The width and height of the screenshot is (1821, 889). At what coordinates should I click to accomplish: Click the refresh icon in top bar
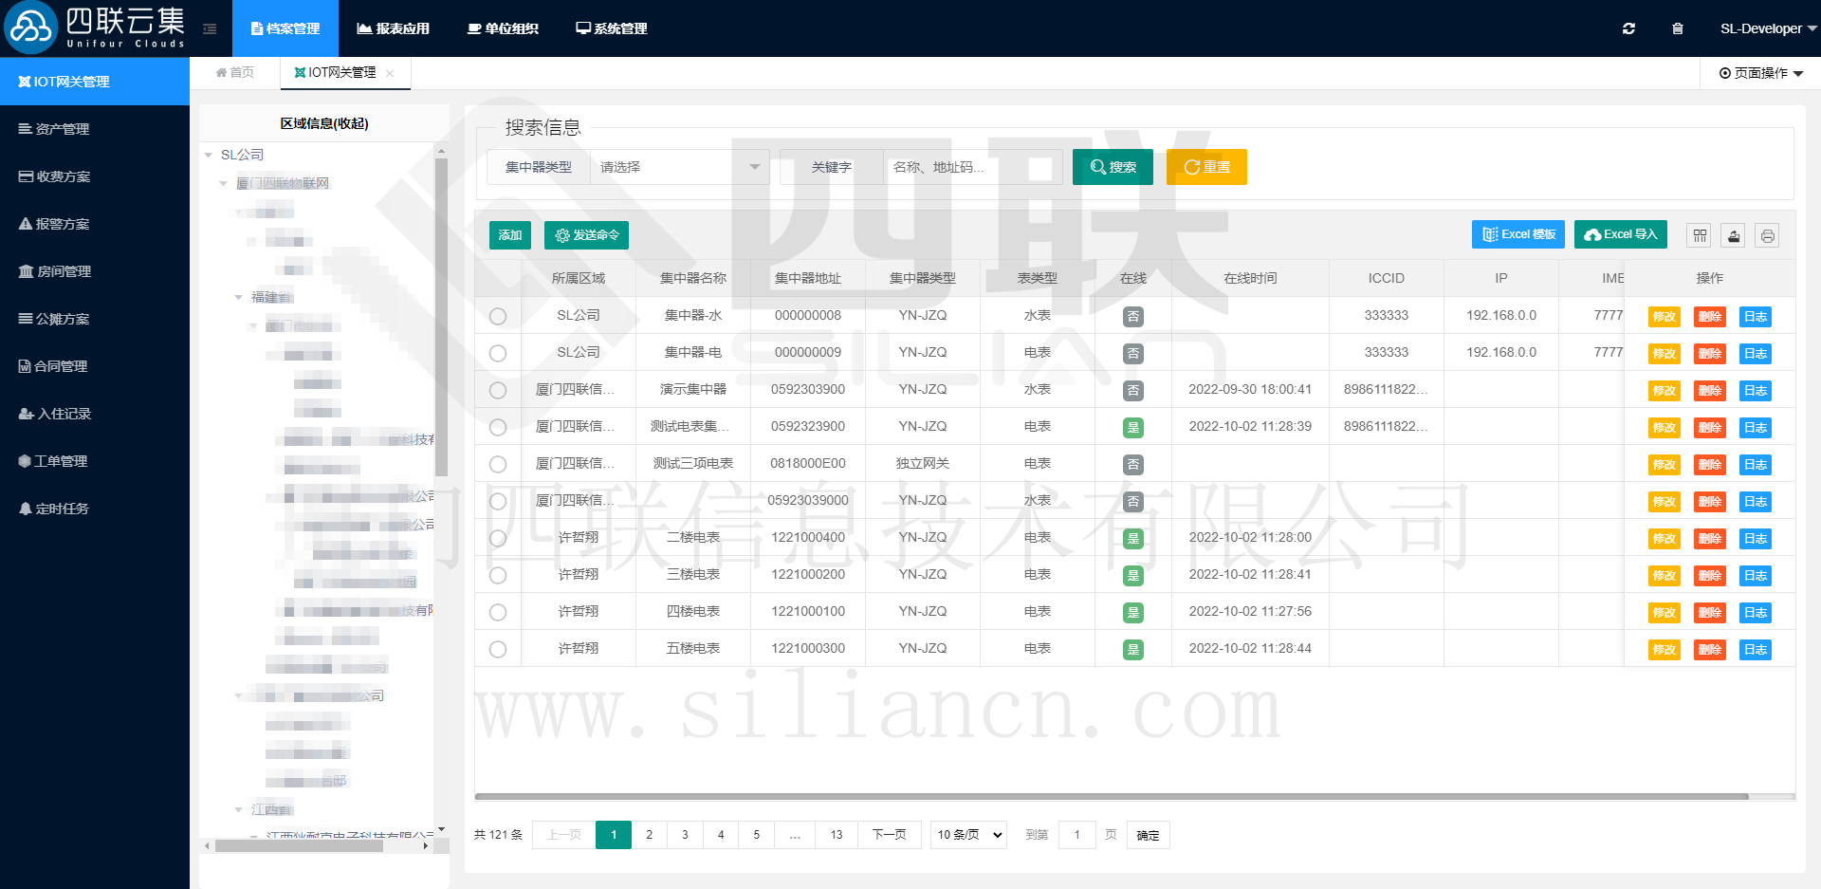[x=1628, y=28]
